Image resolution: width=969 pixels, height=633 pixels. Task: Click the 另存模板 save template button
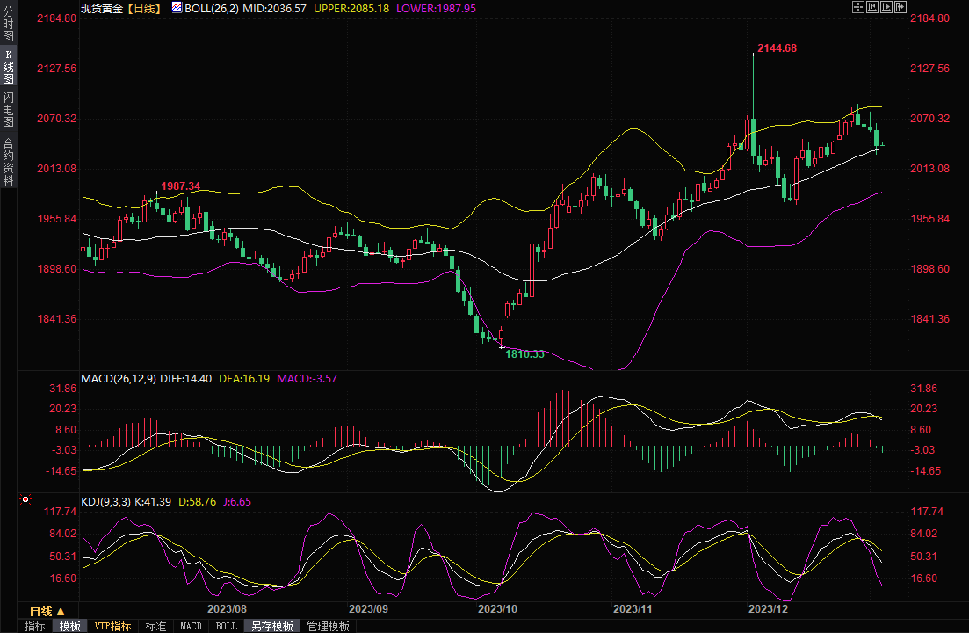pos(272,626)
